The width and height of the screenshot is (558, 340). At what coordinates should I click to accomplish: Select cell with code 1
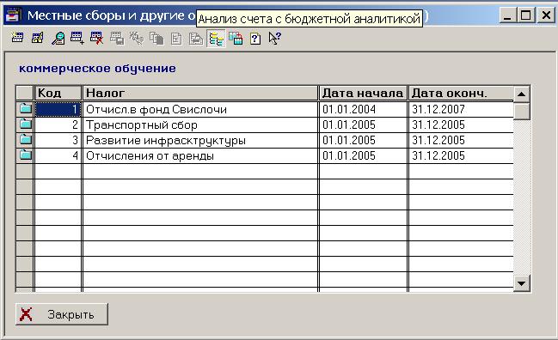[x=58, y=109]
